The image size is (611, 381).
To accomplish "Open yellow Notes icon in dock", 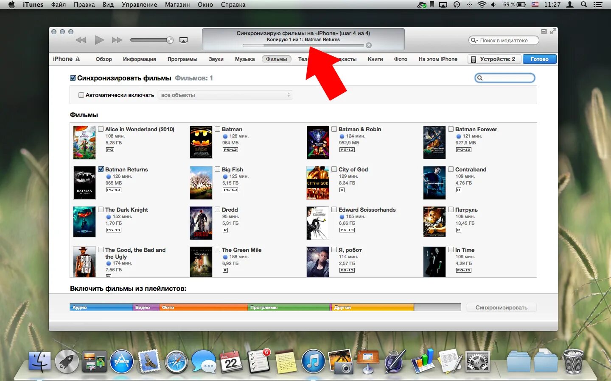I will (x=286, y=362).
